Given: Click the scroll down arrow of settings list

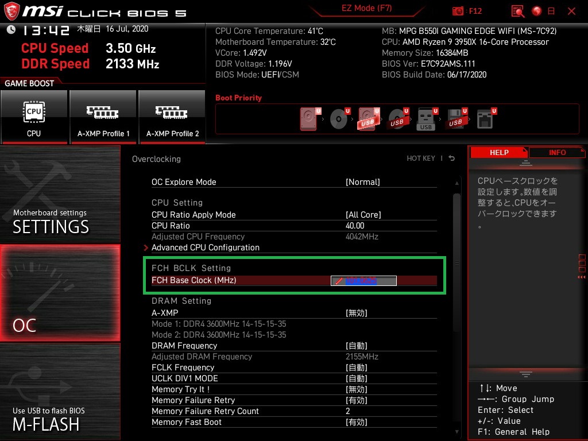Looking at the screenshot, I should point(457,432).
